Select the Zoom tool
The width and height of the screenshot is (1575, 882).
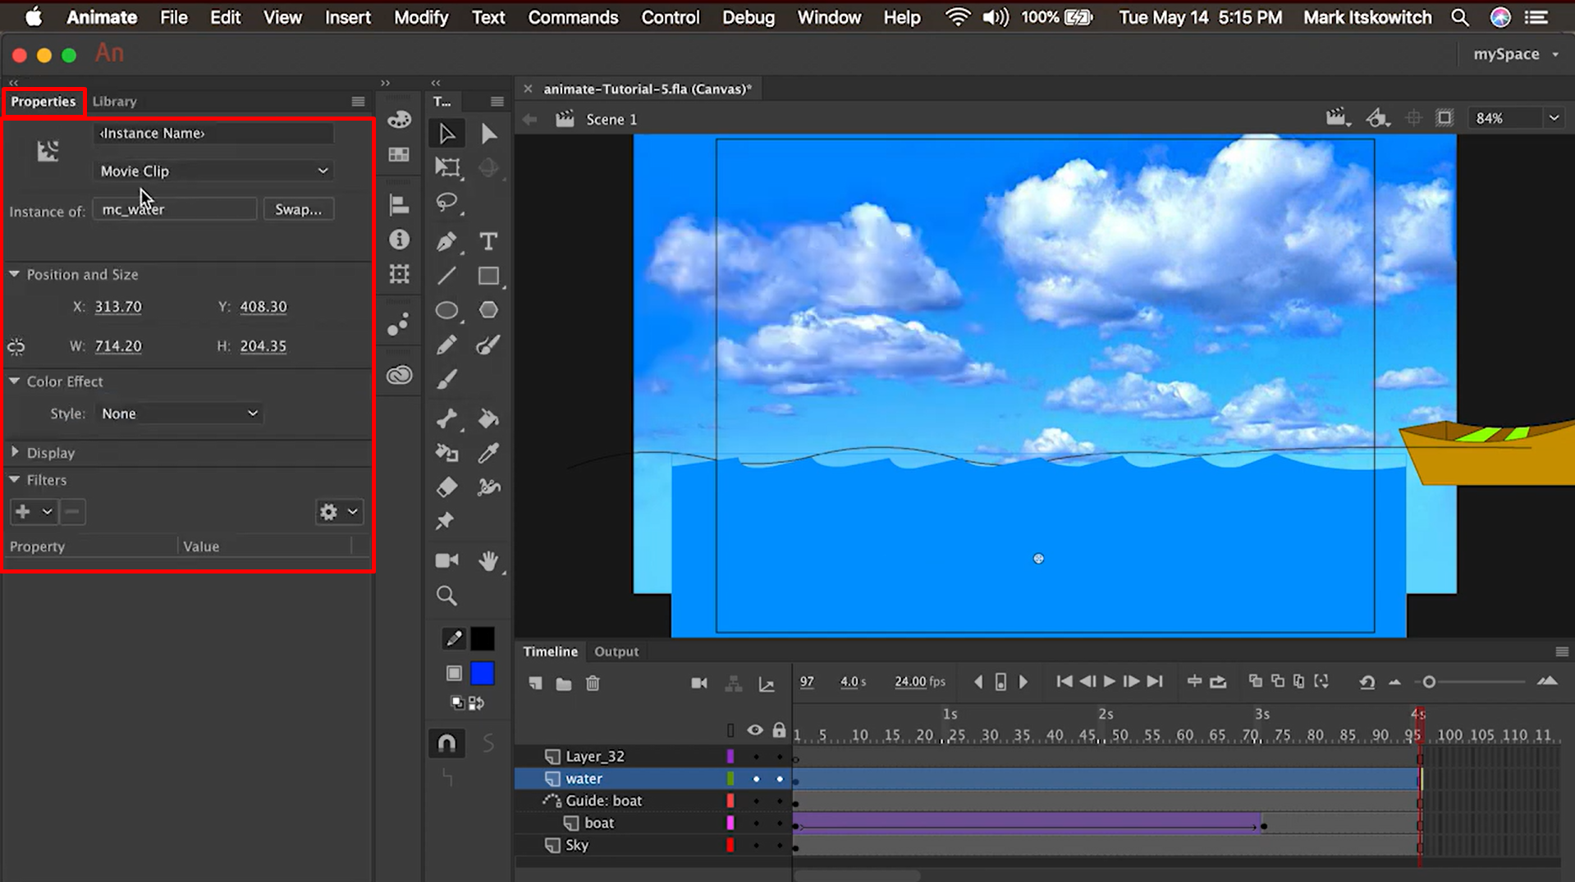coord(446,596)
